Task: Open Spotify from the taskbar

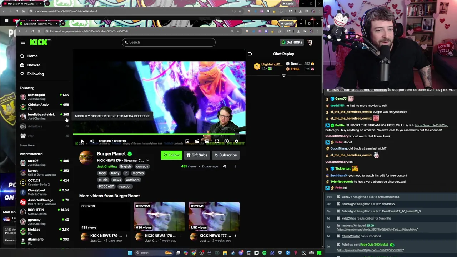Action: click(x=264, y=253)
